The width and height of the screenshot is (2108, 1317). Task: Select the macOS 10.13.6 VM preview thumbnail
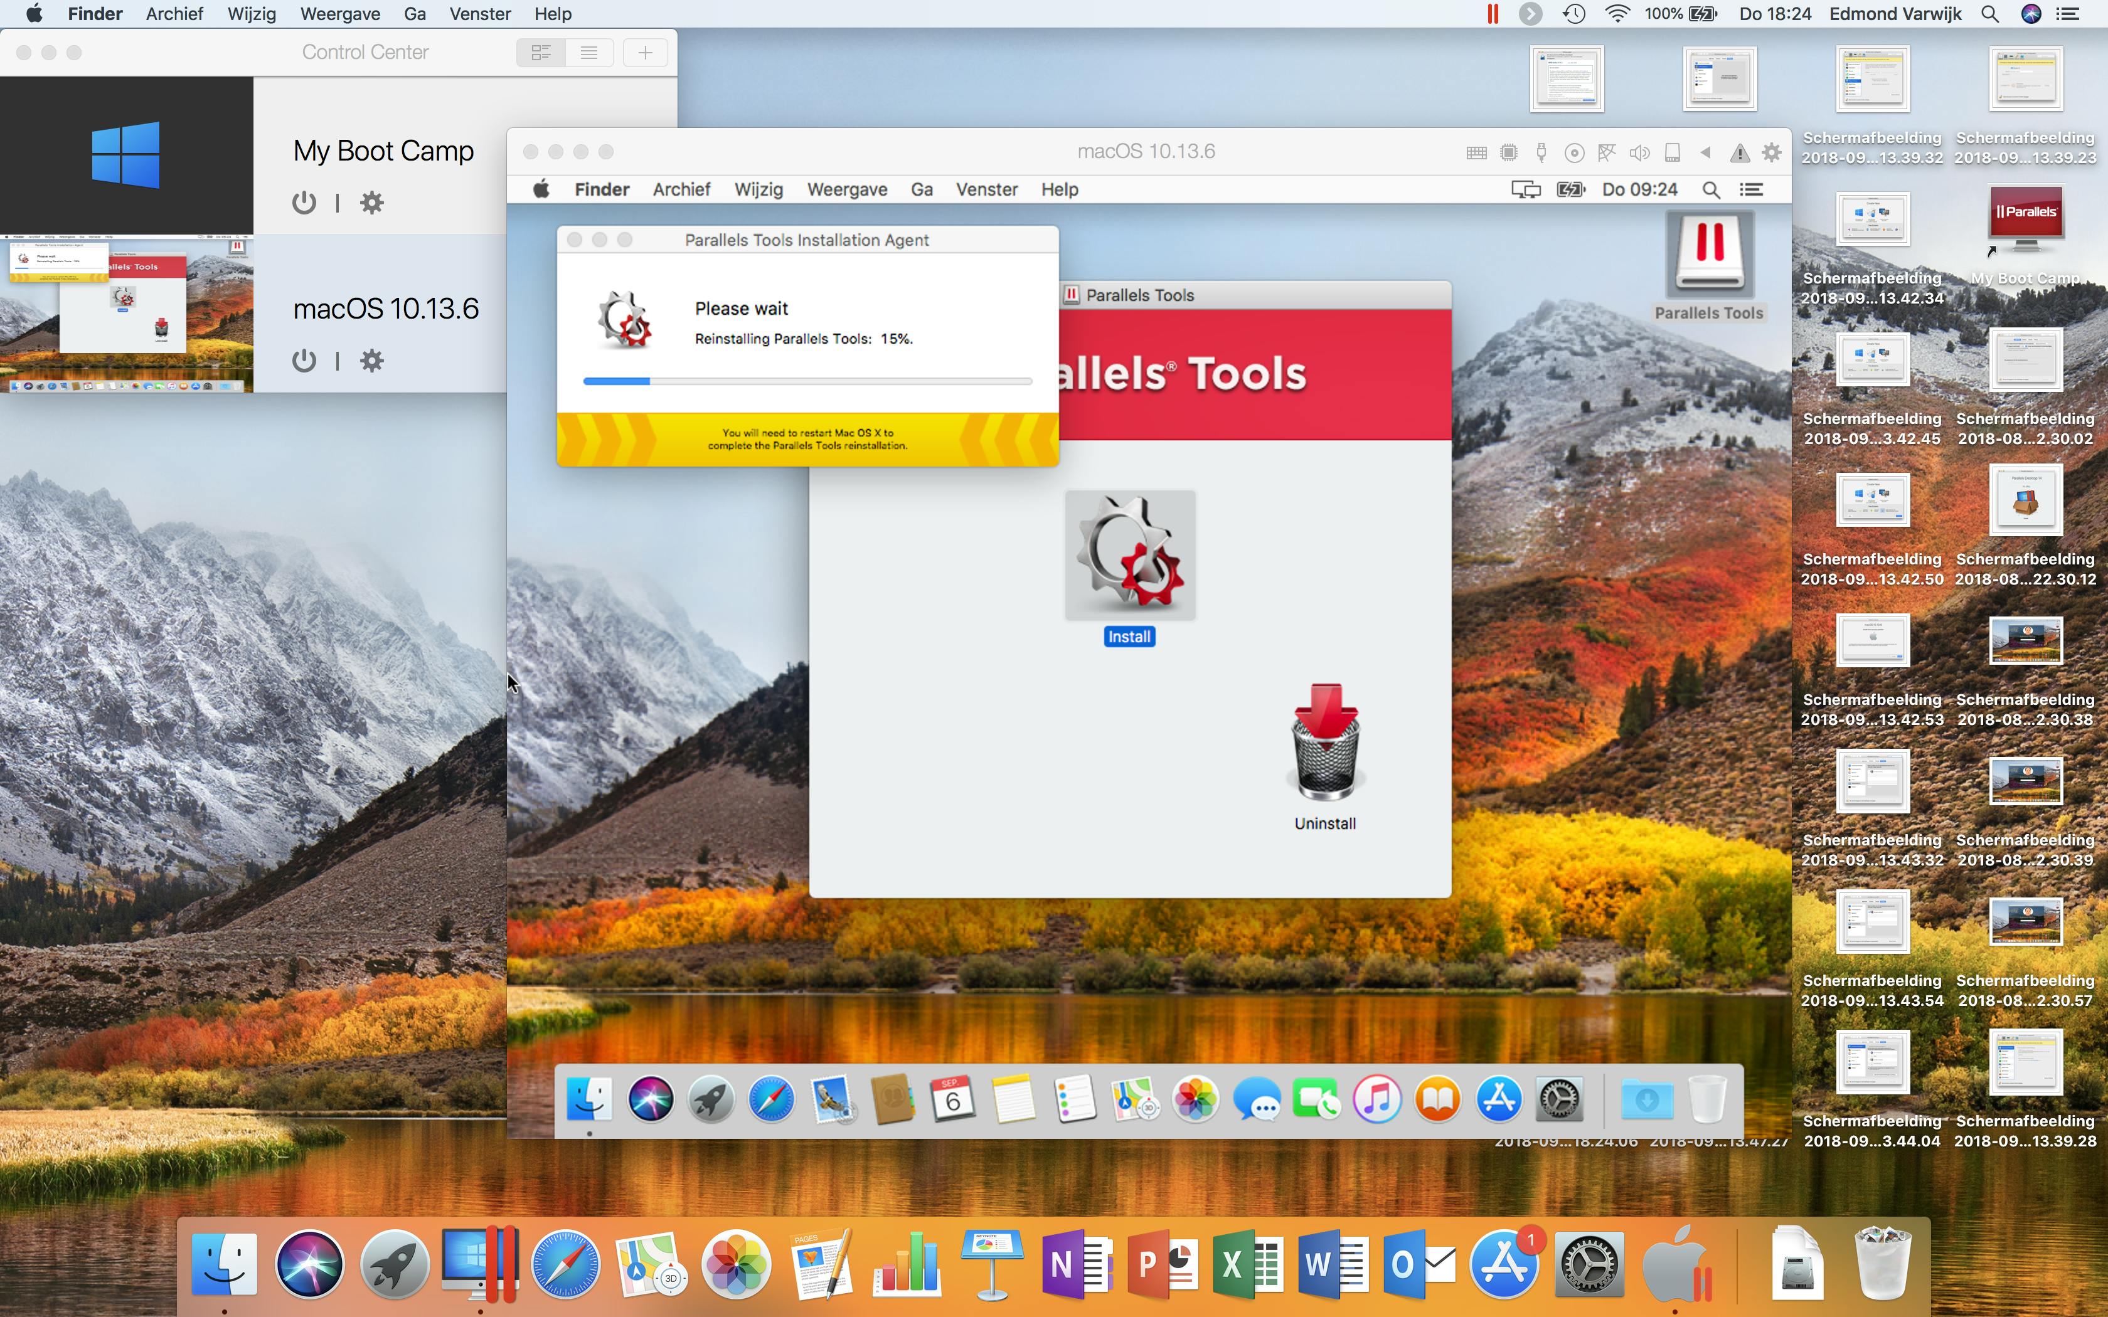click(x=126, y=314)
